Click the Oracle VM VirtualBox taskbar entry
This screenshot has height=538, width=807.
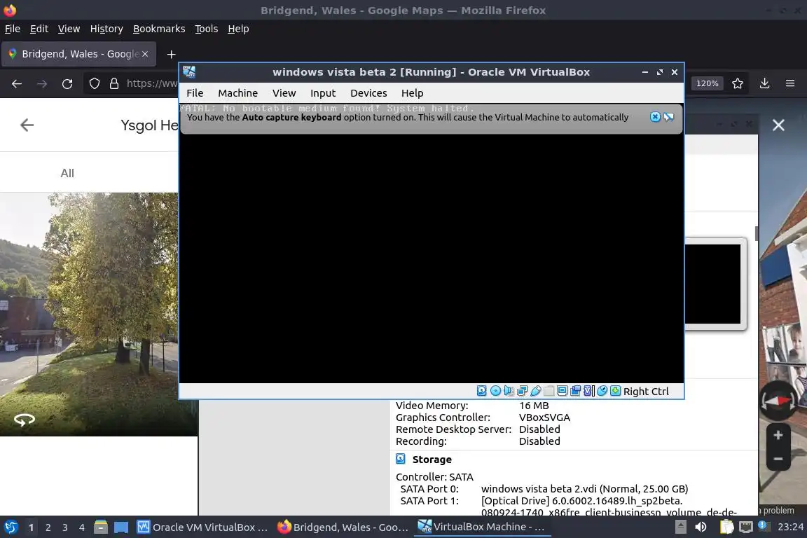202,527
